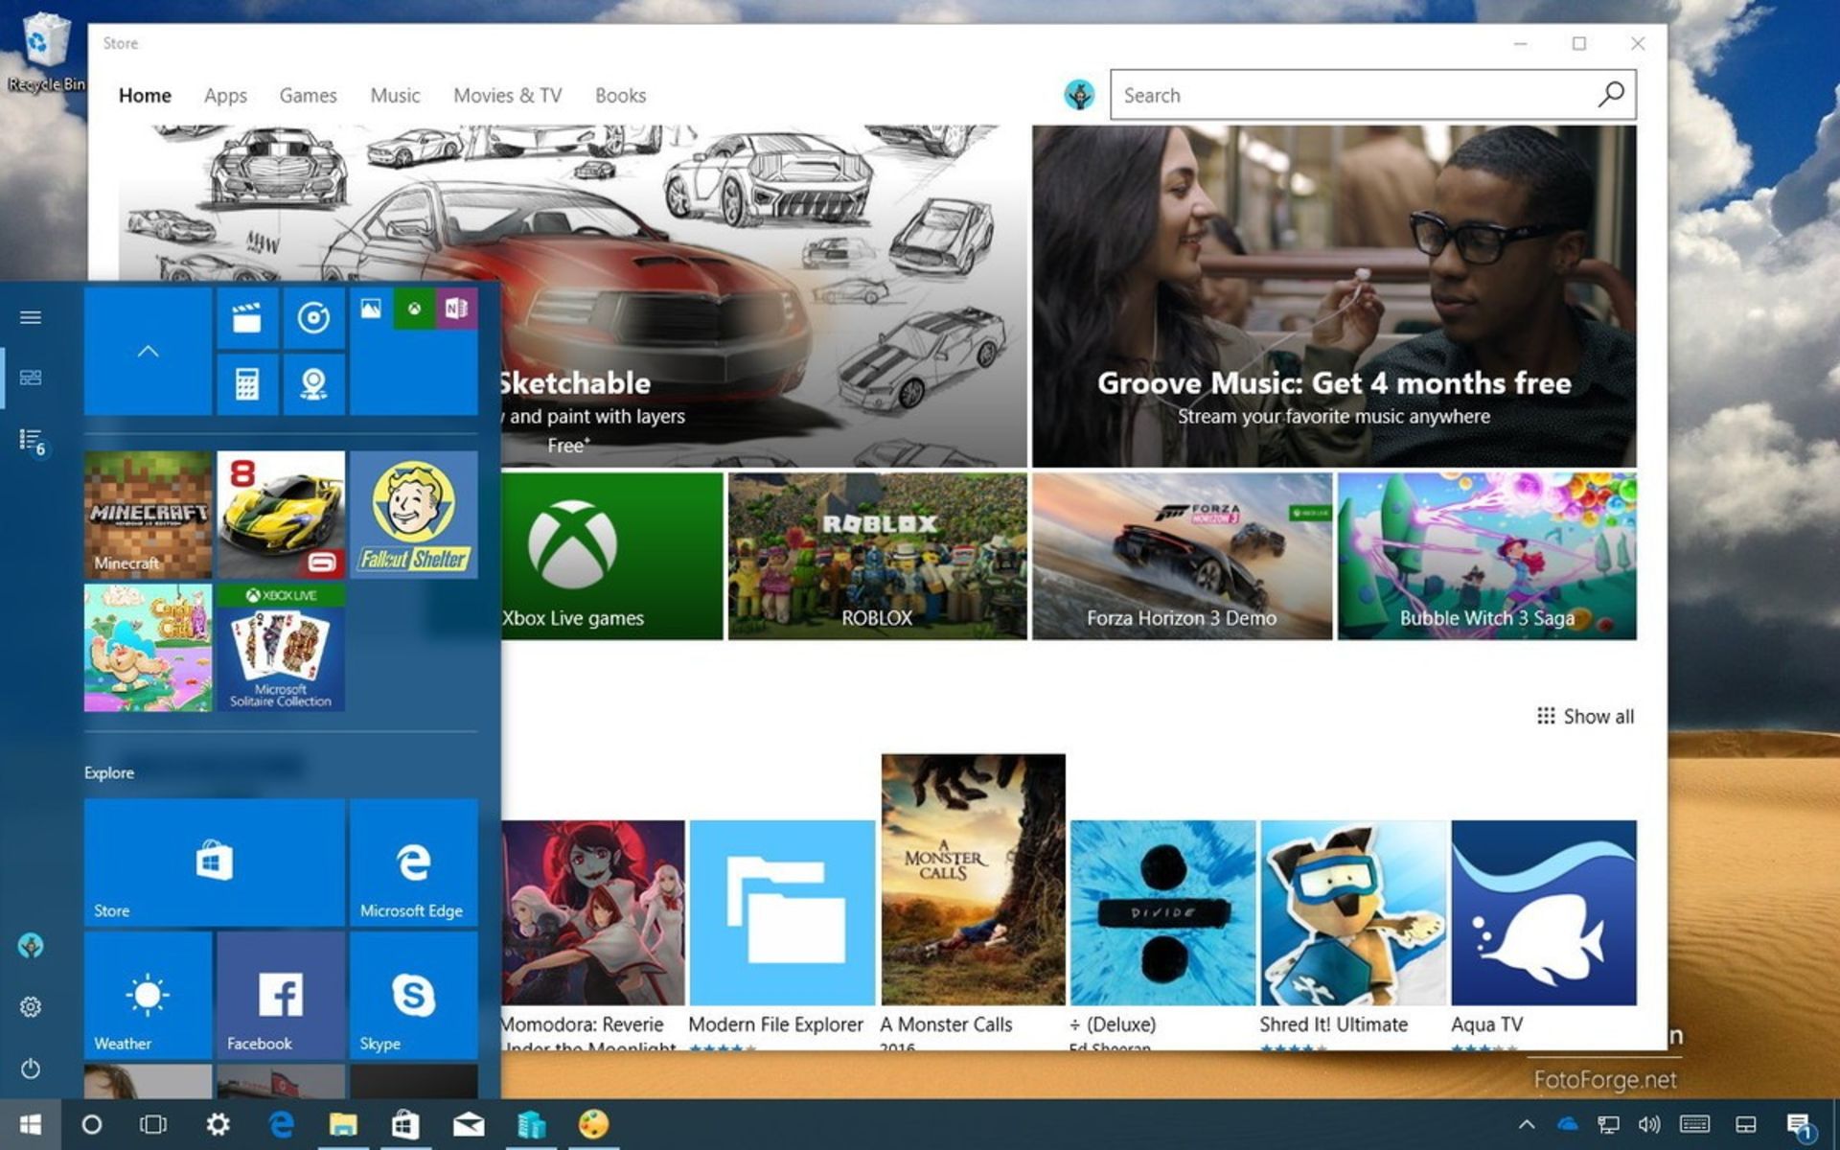
Task: Open the Aqua TV app item
Action: (x=1543, y=934)
